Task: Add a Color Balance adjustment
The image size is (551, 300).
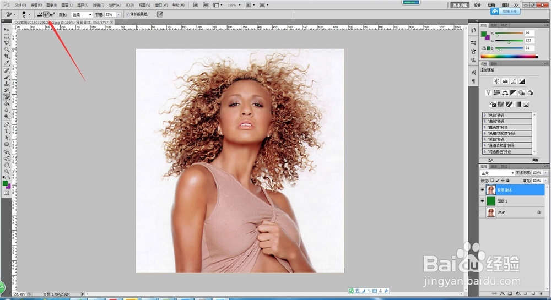Action: point(505,92)
